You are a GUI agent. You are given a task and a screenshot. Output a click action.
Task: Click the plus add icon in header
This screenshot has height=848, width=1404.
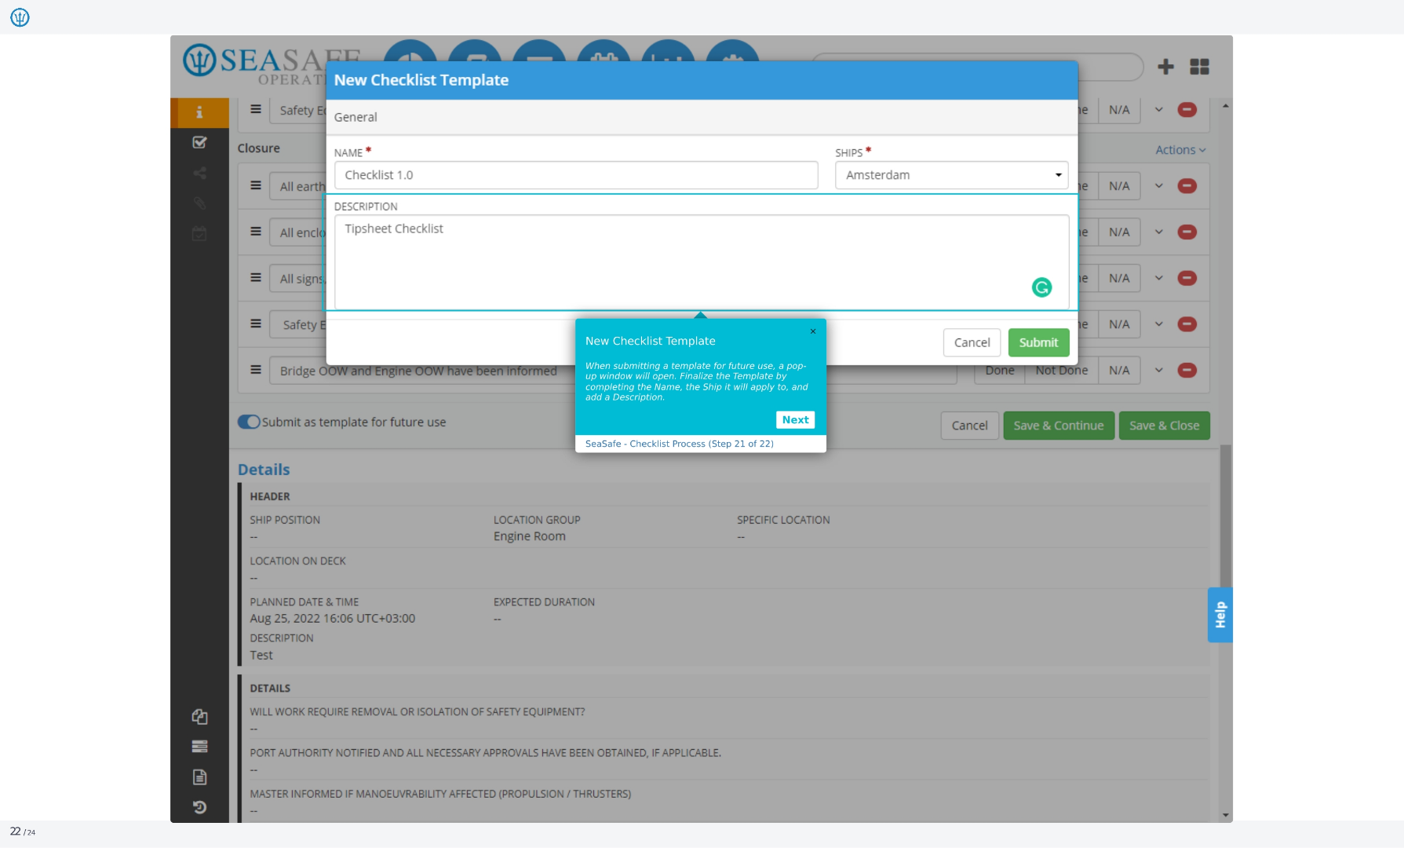tap(1165, 67)
